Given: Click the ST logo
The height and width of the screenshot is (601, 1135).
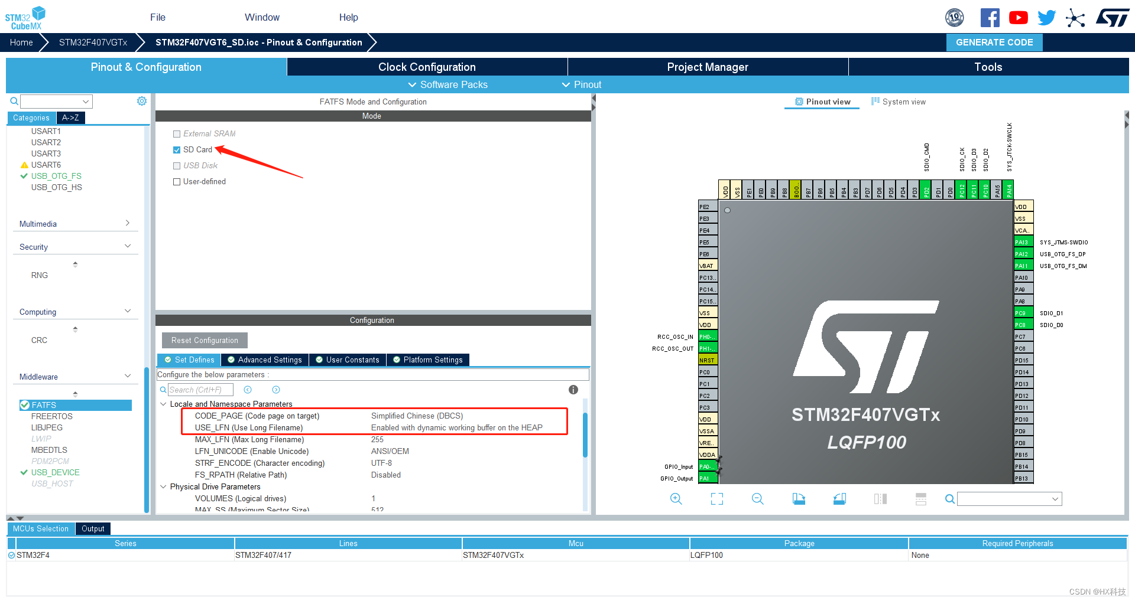Looking at the screenshot, I should click(x=1113, y=18).
